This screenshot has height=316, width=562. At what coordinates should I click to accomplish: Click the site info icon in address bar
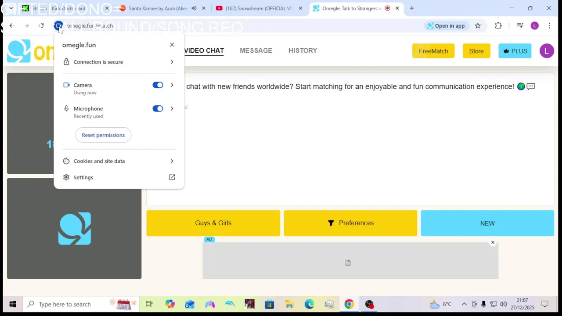pyautogui.click(x=58, y=26)
